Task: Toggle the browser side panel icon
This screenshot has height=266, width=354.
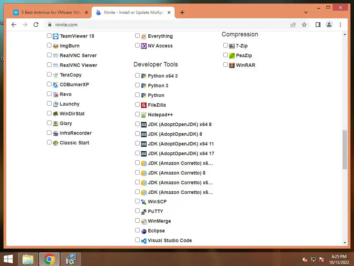Action: [318, 25]
